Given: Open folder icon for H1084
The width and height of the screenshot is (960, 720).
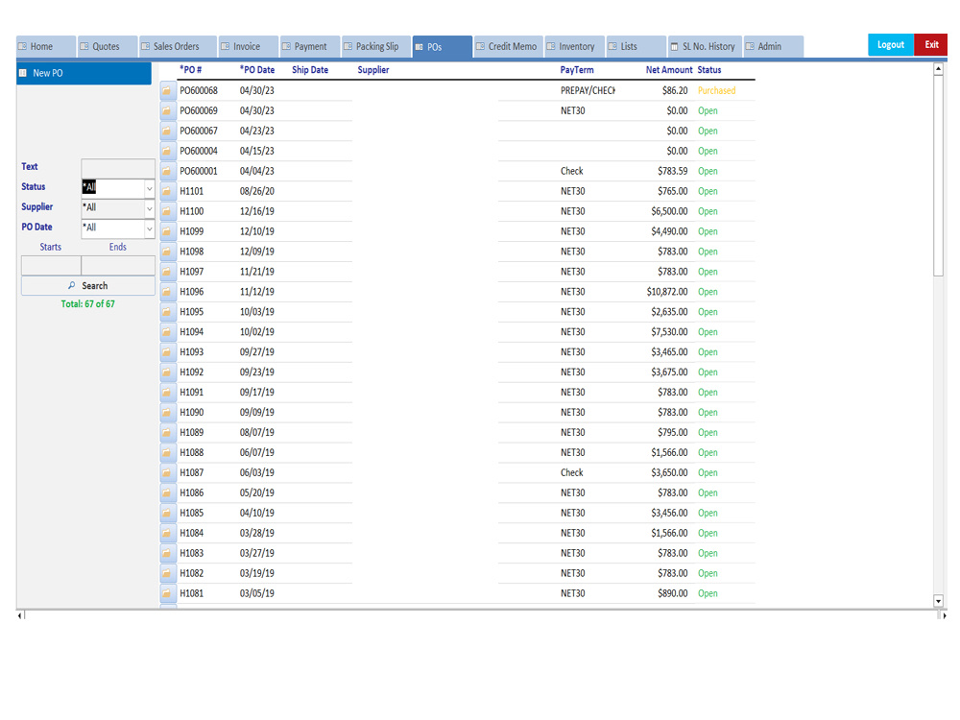Looking at the screenshot, I should [167, 533].
